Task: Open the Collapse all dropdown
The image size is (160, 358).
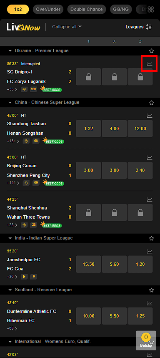Action: coord(67,27)
